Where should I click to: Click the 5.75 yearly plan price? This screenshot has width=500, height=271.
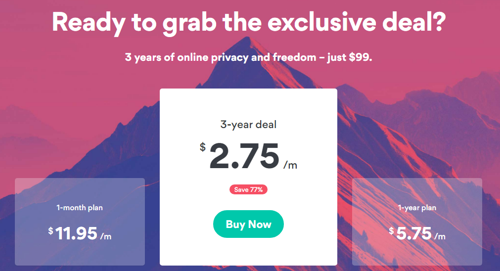tap(414, 233)
